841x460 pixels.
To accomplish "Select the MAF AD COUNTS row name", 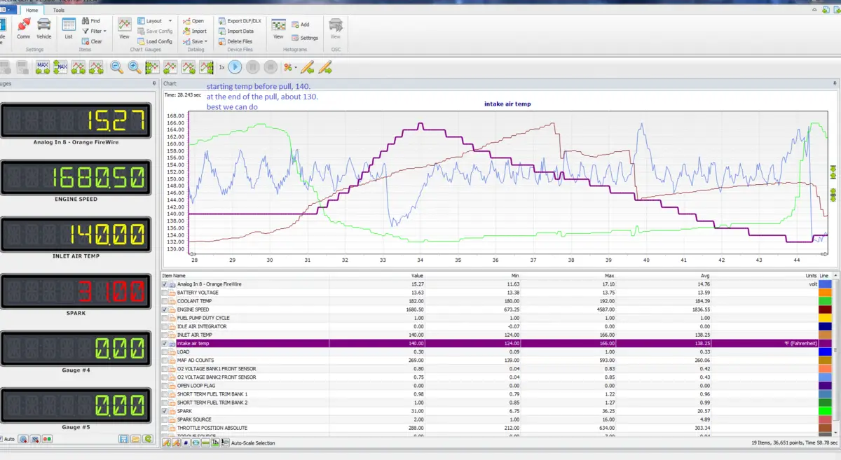I will tap(195, 361).
